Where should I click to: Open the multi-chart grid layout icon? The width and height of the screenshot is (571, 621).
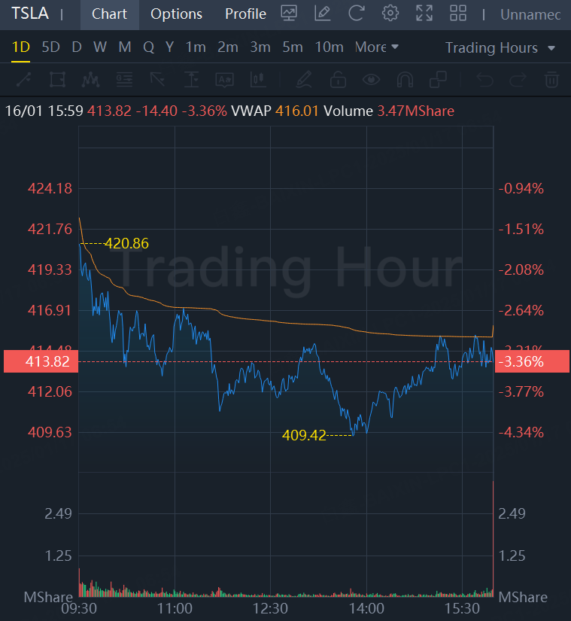pos(458,14)
